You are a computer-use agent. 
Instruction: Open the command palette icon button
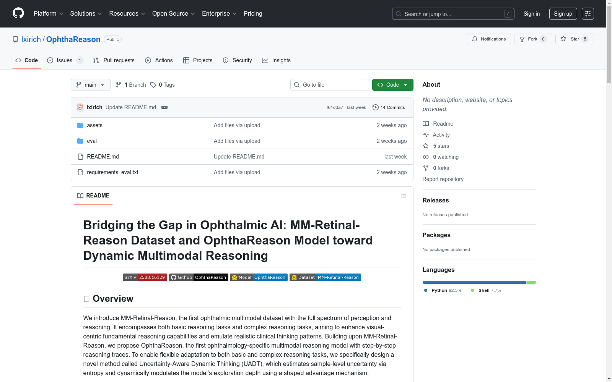pyautogui.click(x=588, y=14)
